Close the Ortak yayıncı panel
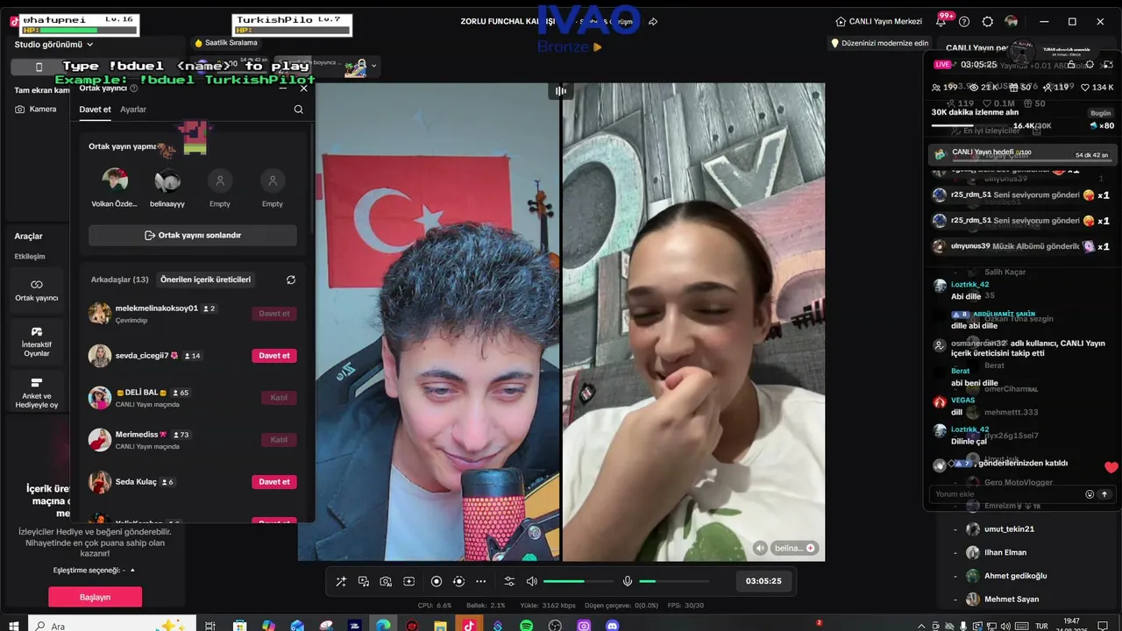 tap(304, 89)
